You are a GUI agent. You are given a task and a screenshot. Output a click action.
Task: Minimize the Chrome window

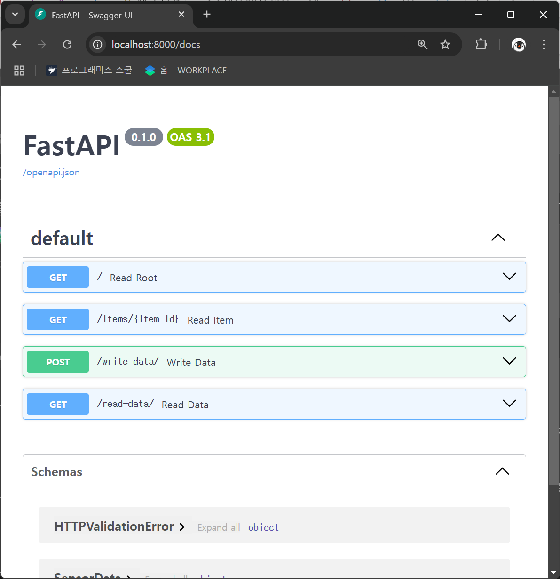click(x=479, y=15)
